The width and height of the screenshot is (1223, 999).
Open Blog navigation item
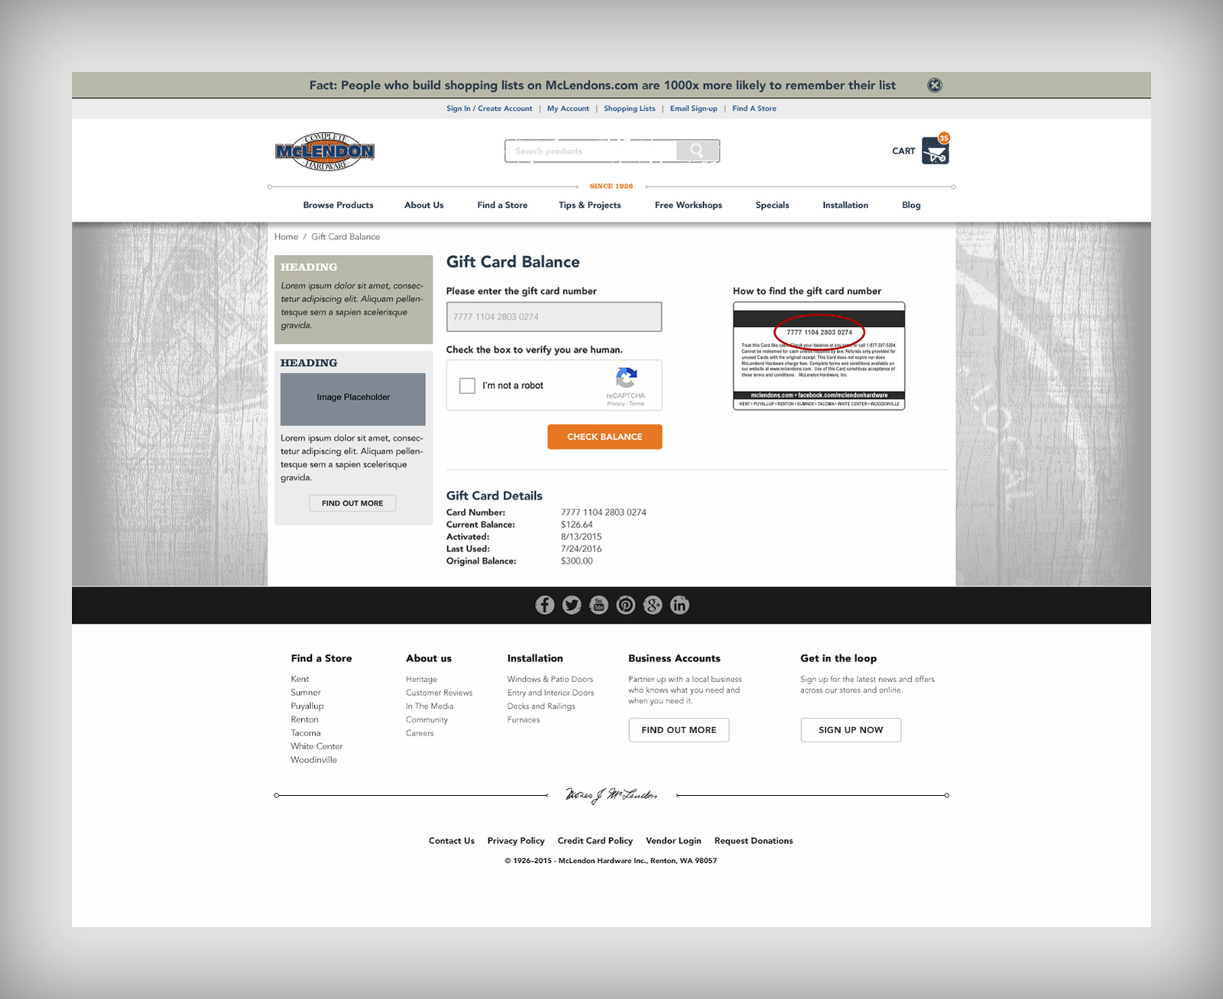911,205
